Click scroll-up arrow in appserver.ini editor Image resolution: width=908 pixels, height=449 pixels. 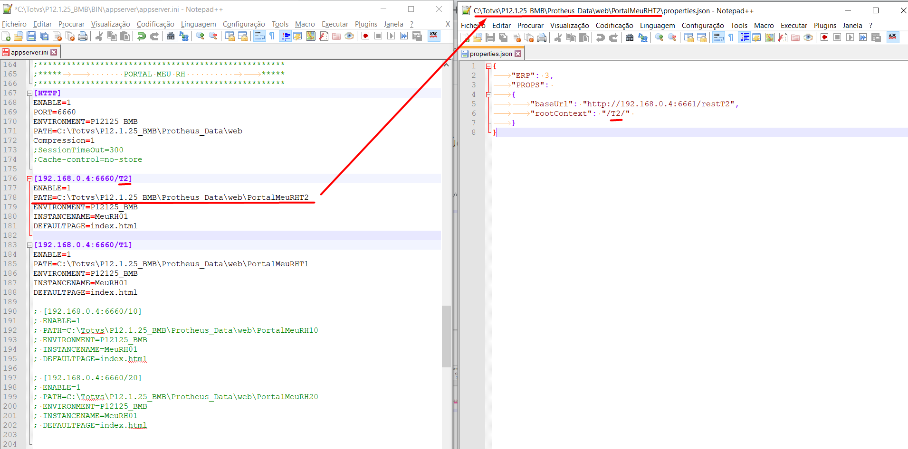[446, 65]
